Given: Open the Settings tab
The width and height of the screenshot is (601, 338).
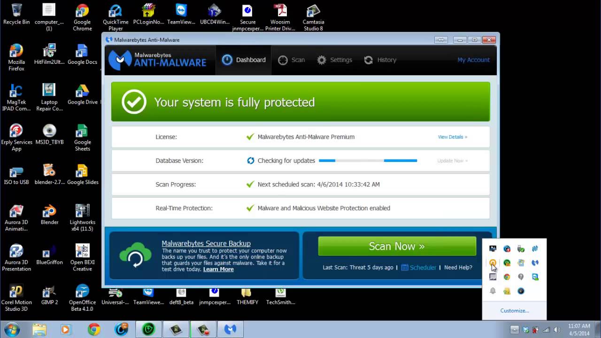Looking at the screenshot, I should (x=334, y=60).
